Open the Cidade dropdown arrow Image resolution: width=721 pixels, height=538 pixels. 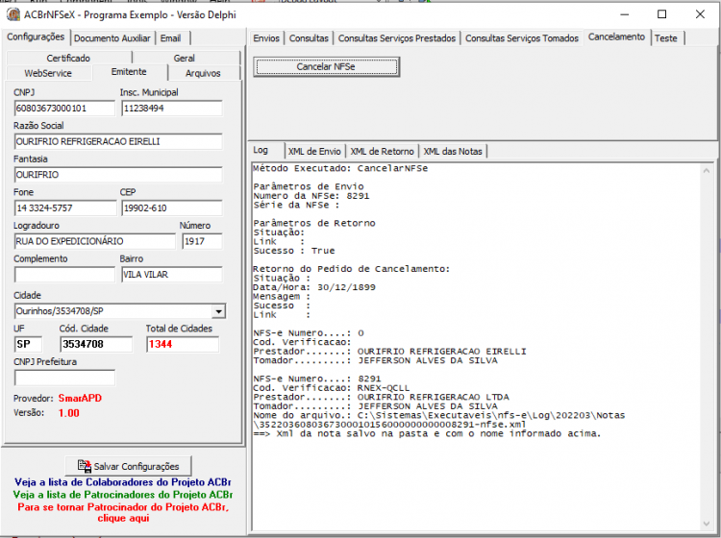point(218,311)
